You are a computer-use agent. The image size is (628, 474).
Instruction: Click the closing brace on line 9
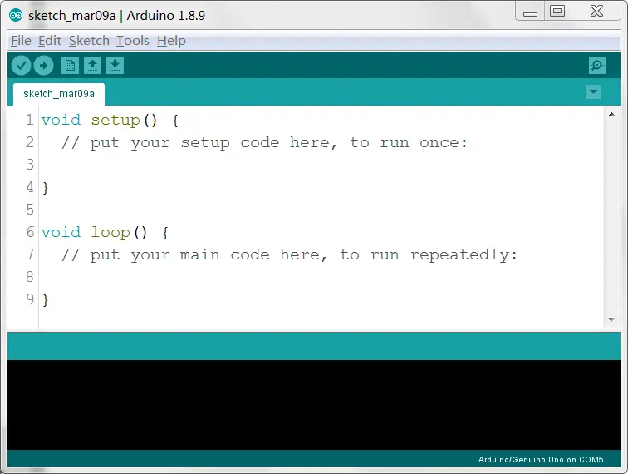(x=45, y=300)
